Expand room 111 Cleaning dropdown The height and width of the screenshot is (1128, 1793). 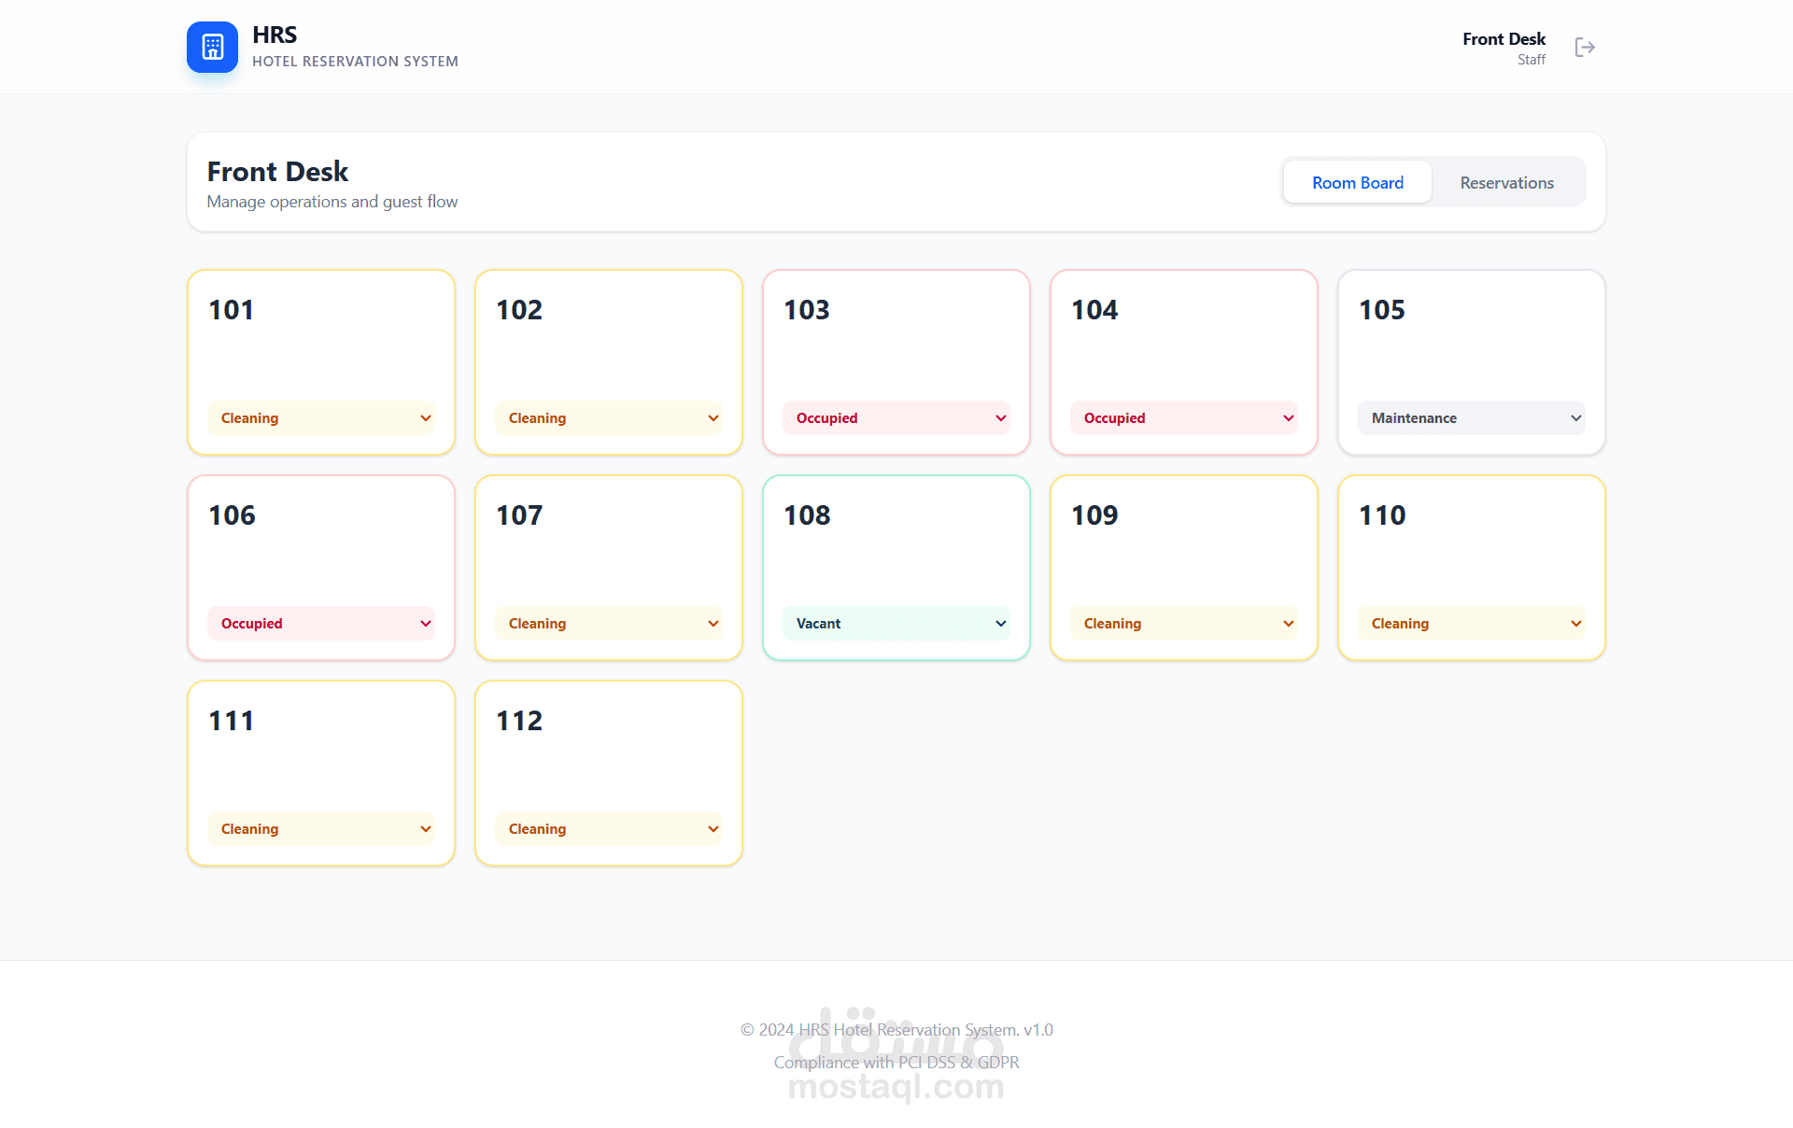click(320, 829)
